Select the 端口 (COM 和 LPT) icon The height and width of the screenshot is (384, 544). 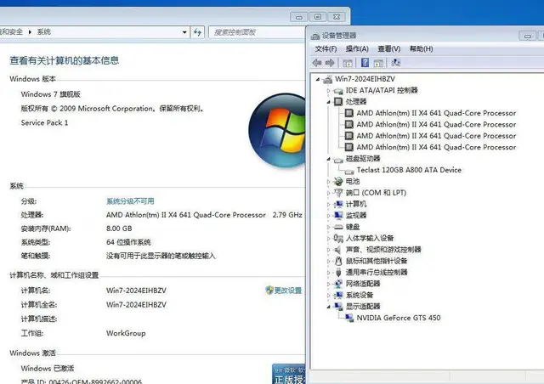(x=338, y=193)
